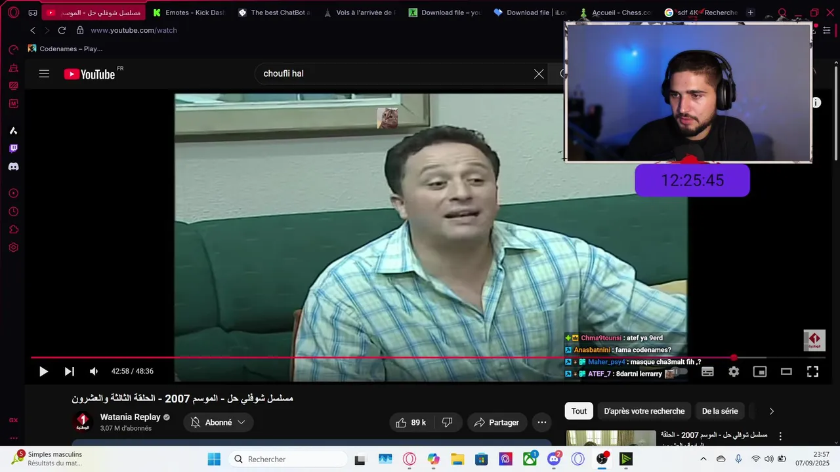The width and height of the screenshot is (840, 472).
Task: Open the Windows Start menu
Action: point(214,459)
